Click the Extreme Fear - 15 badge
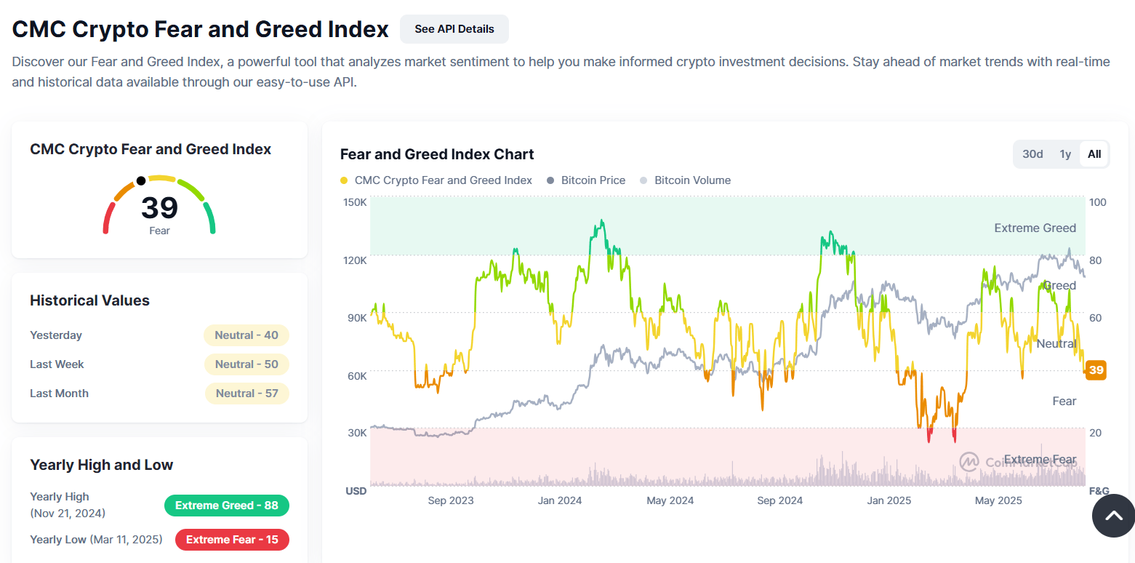Screen dimensions: 1135x563 point(232,540)
